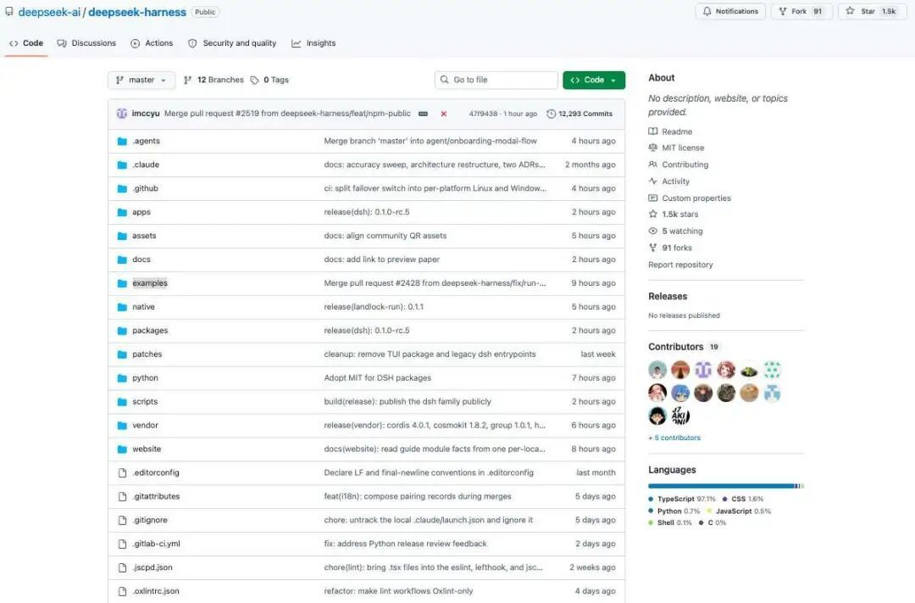Screen dimensions: 915x603
Task: Open commit 'docs: add link to preview paper'
Action: point(381,260)
